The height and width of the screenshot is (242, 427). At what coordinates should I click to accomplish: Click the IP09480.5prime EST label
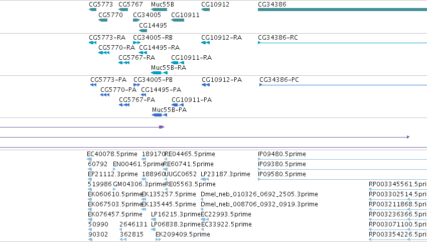coord(282,154)
